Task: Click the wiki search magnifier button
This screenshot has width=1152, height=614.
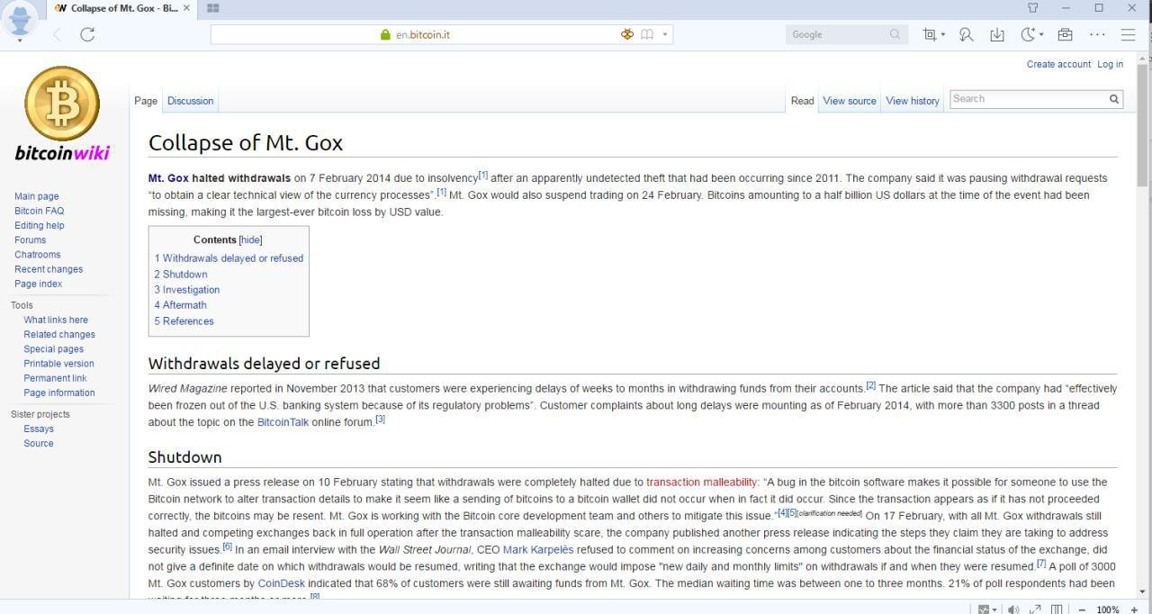Action: point(1113,99)
